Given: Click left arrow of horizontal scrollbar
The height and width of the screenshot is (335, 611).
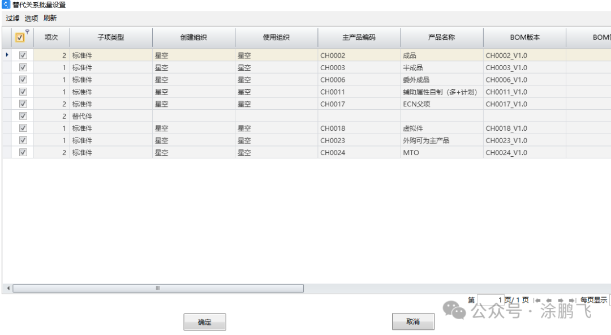Looking at the screenshot, I should click(x=8, y=288).
